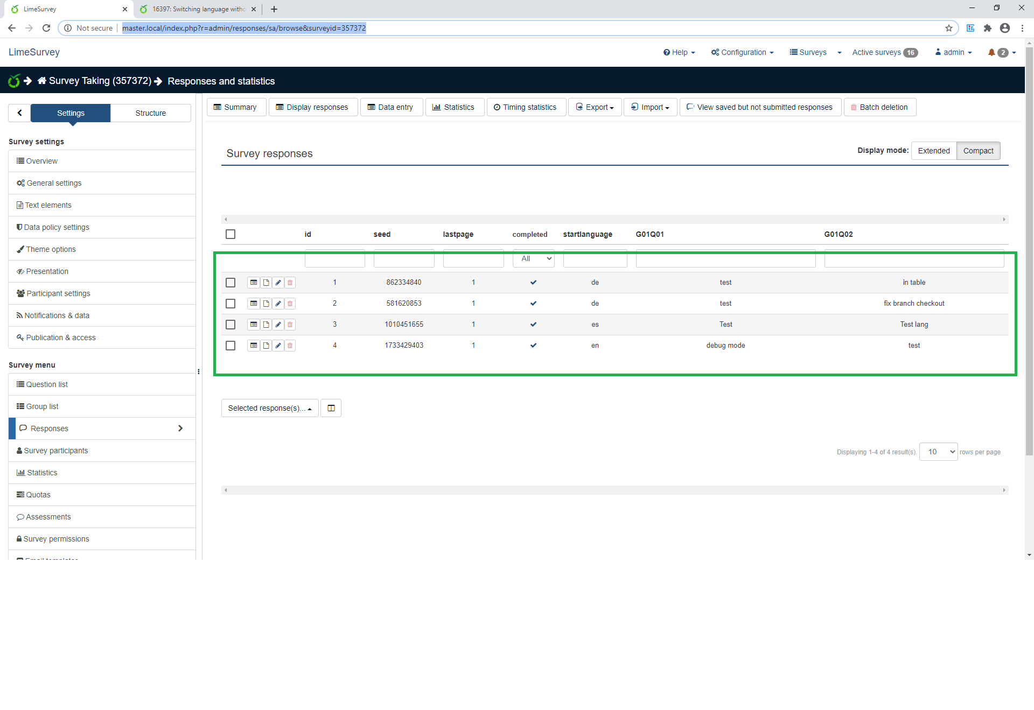Expand the Export dropdown menu

point(595,107)
